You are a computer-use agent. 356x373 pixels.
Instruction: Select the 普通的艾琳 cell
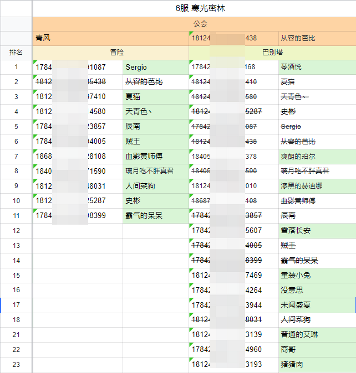[x=316, y=335]
